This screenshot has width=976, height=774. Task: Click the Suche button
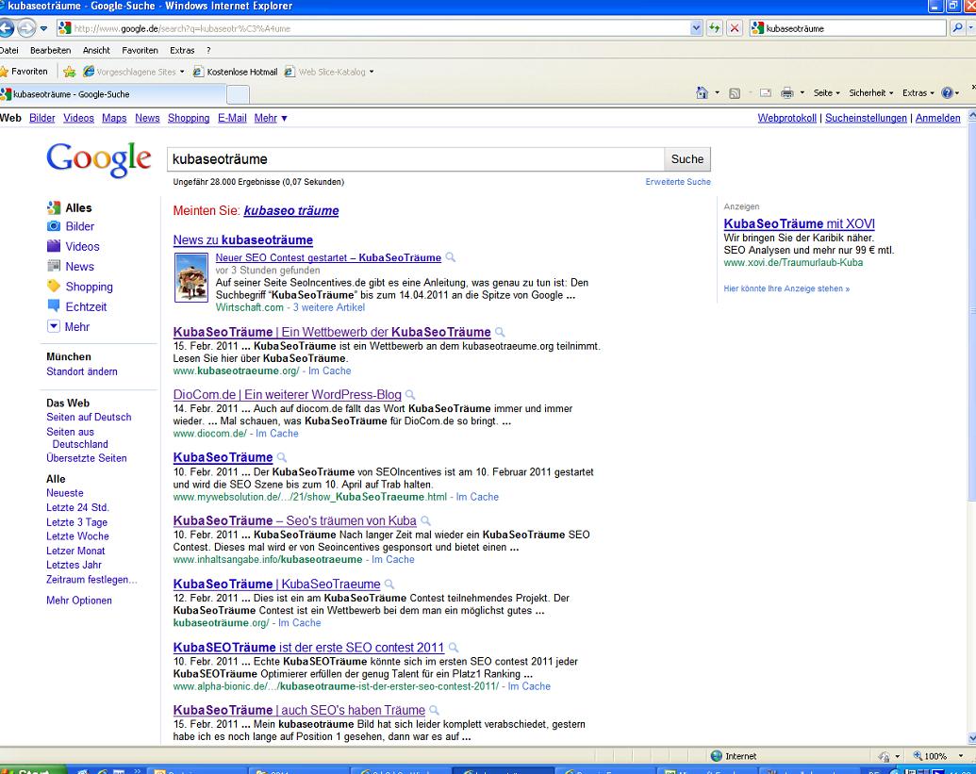click(687, 159)
